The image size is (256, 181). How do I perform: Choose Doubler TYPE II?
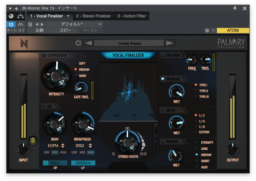click(x=196, y=91)
